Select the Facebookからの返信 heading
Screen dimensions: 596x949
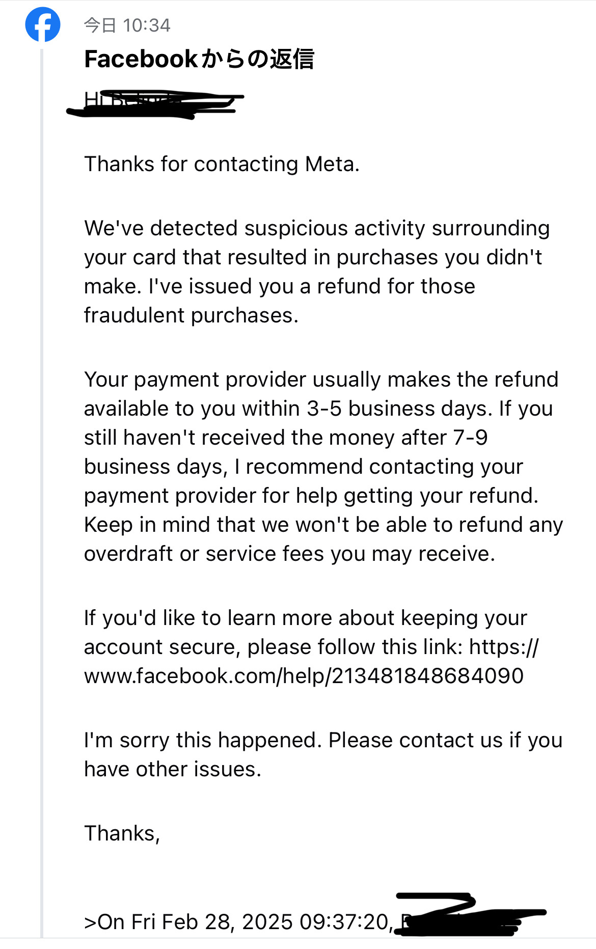pos(199,59)
